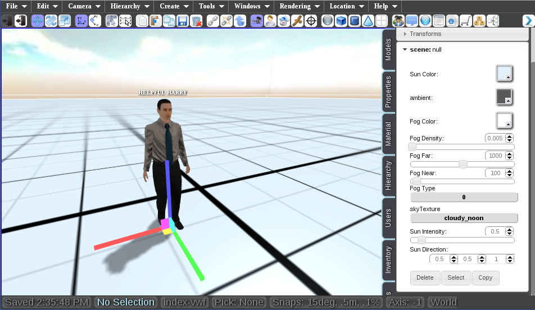Click the Fog Far slider handle
The image size is (535, 310).
(x=463, y=165)
